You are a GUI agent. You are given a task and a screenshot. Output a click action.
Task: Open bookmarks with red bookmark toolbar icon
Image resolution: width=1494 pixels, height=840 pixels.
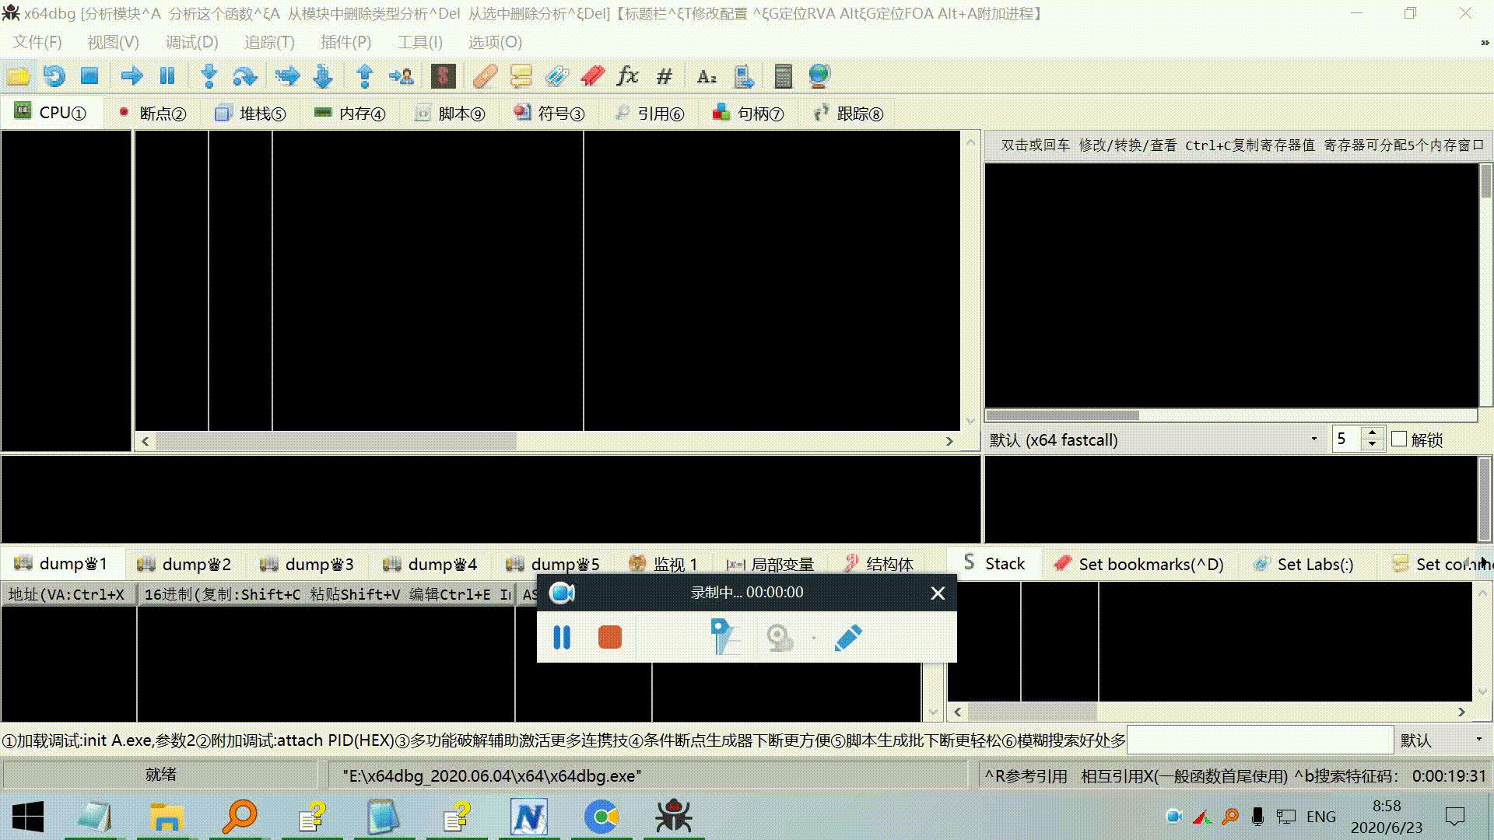[x=592, y=75]
